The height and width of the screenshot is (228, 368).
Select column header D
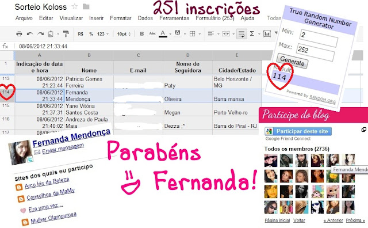pos(188,55)
